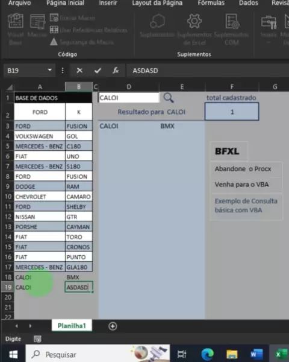Cancel the cell entry with the X icon
Image resolution: width=289 pixels, height=362 pixels.
79,71
